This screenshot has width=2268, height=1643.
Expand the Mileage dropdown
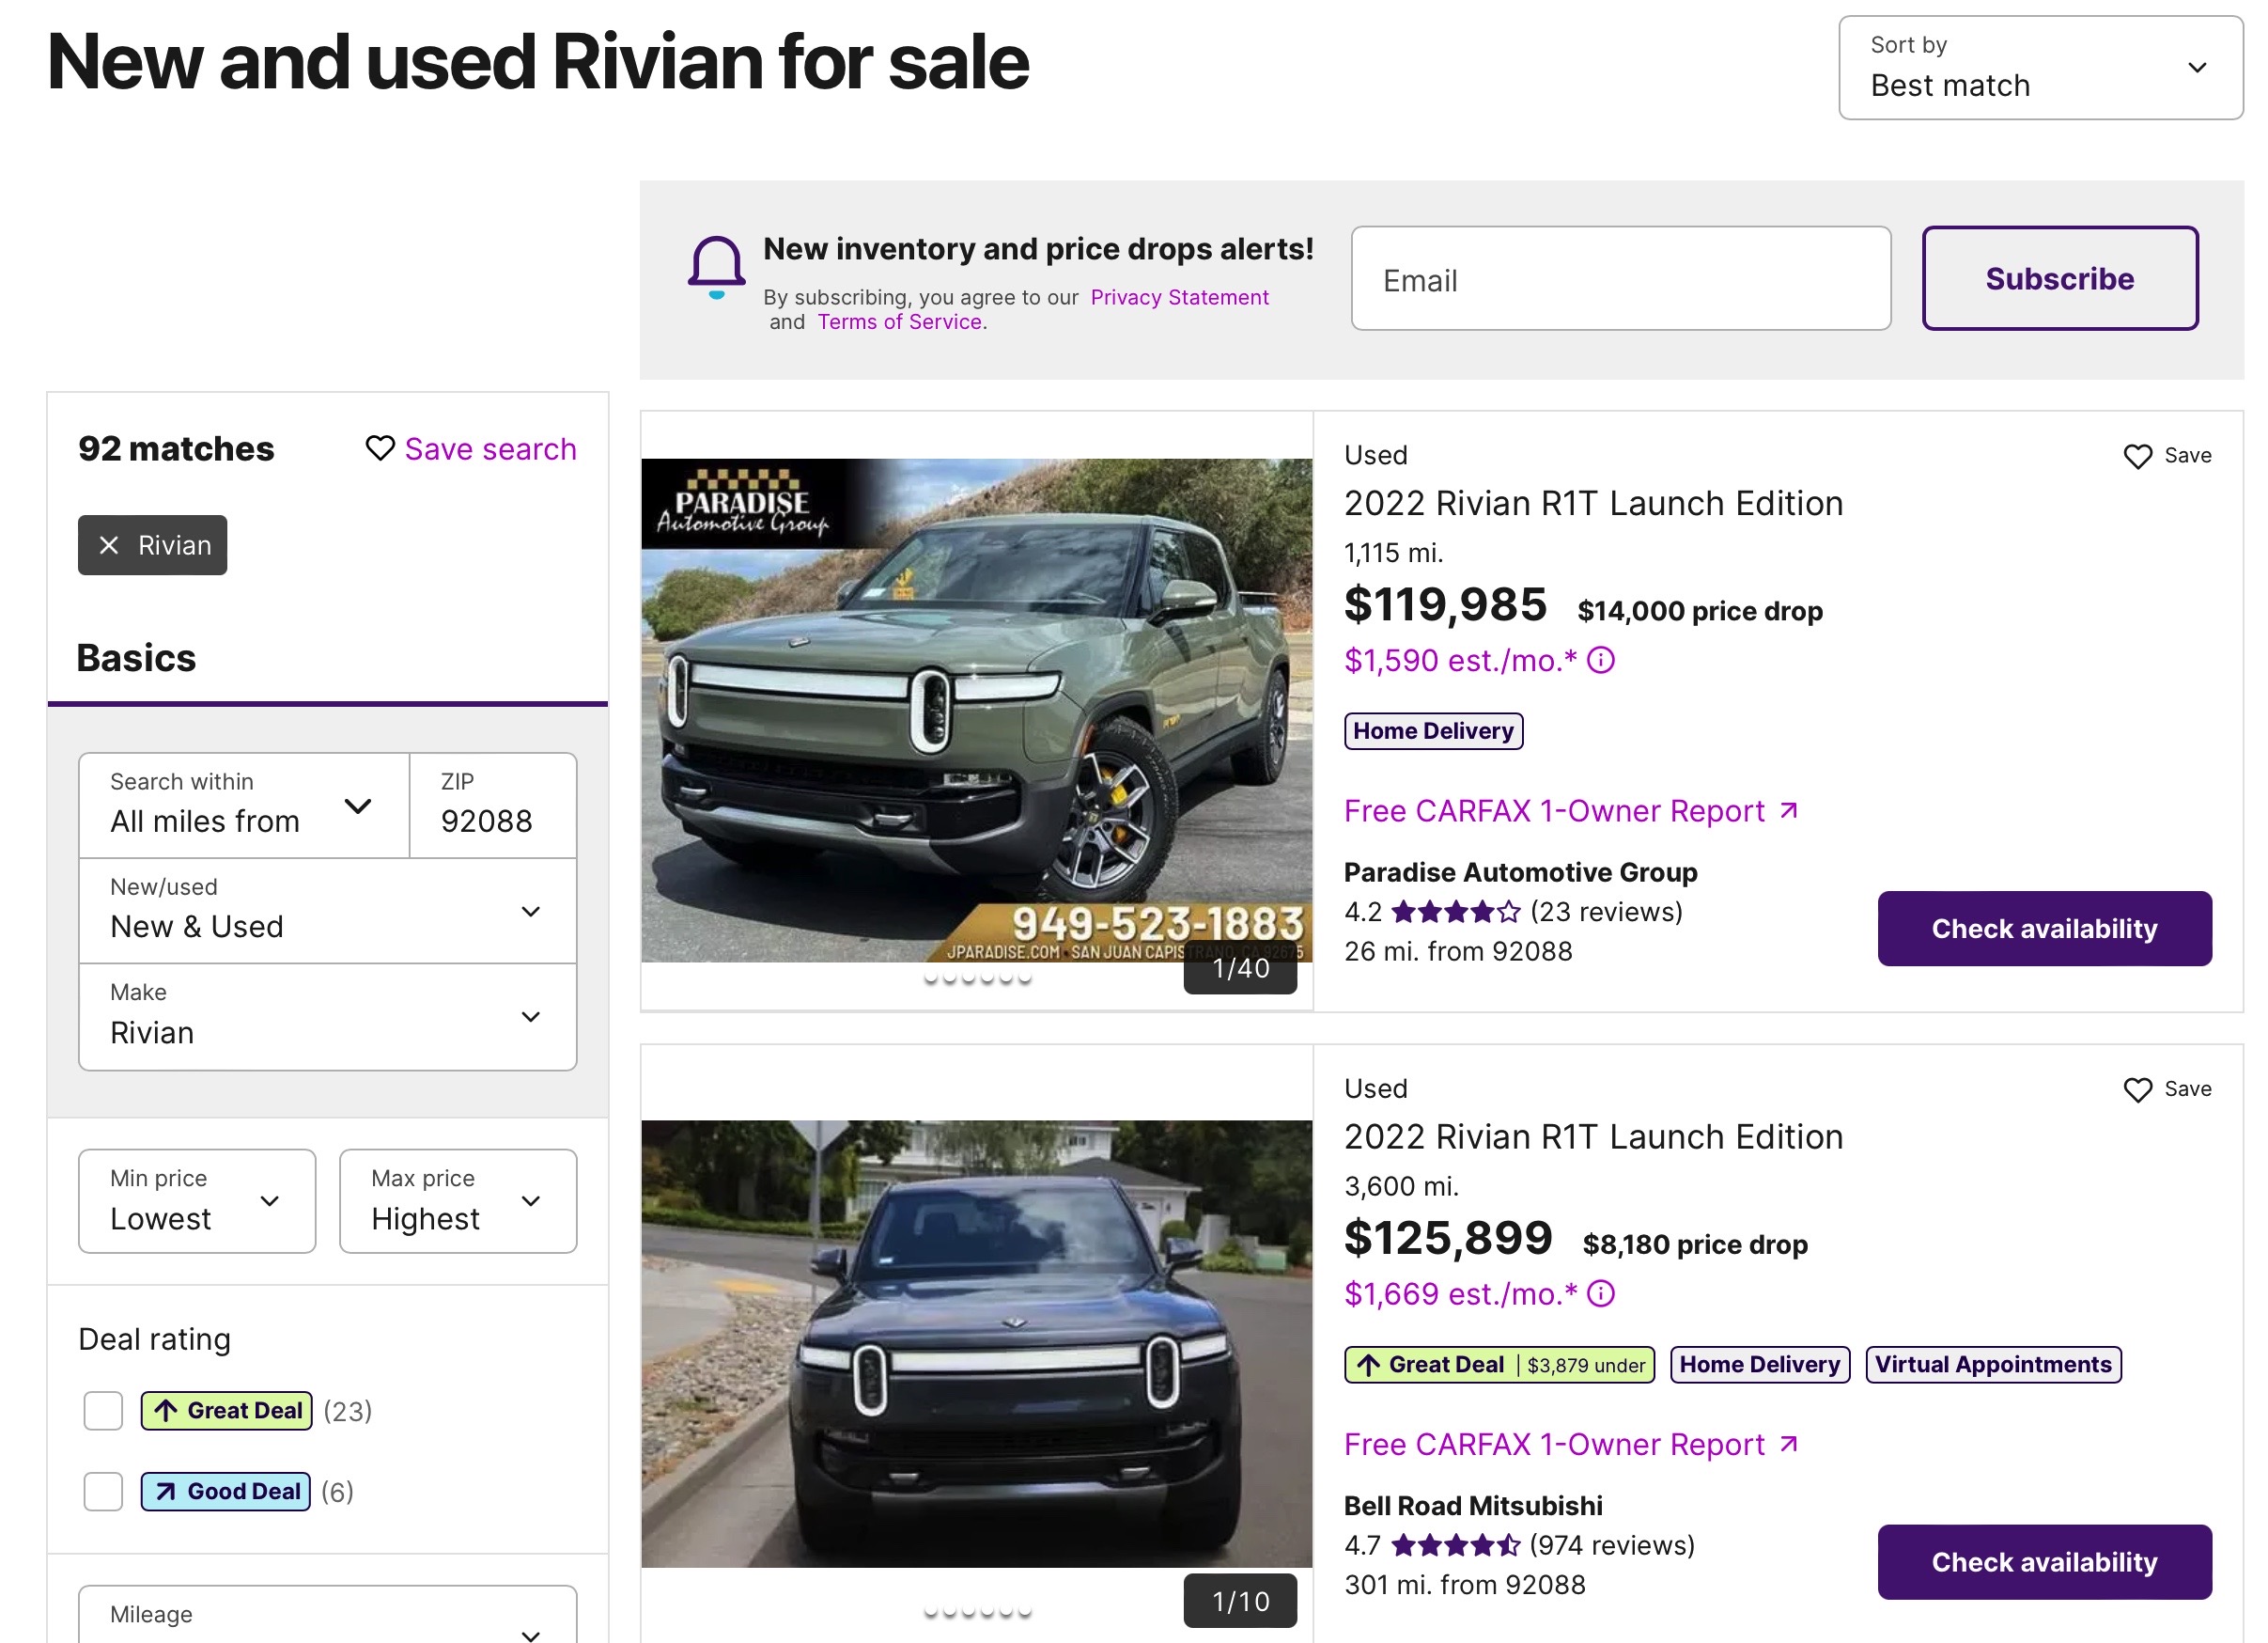328,1615
